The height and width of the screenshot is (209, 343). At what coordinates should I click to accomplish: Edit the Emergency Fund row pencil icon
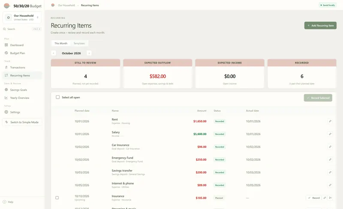[330, 159]
